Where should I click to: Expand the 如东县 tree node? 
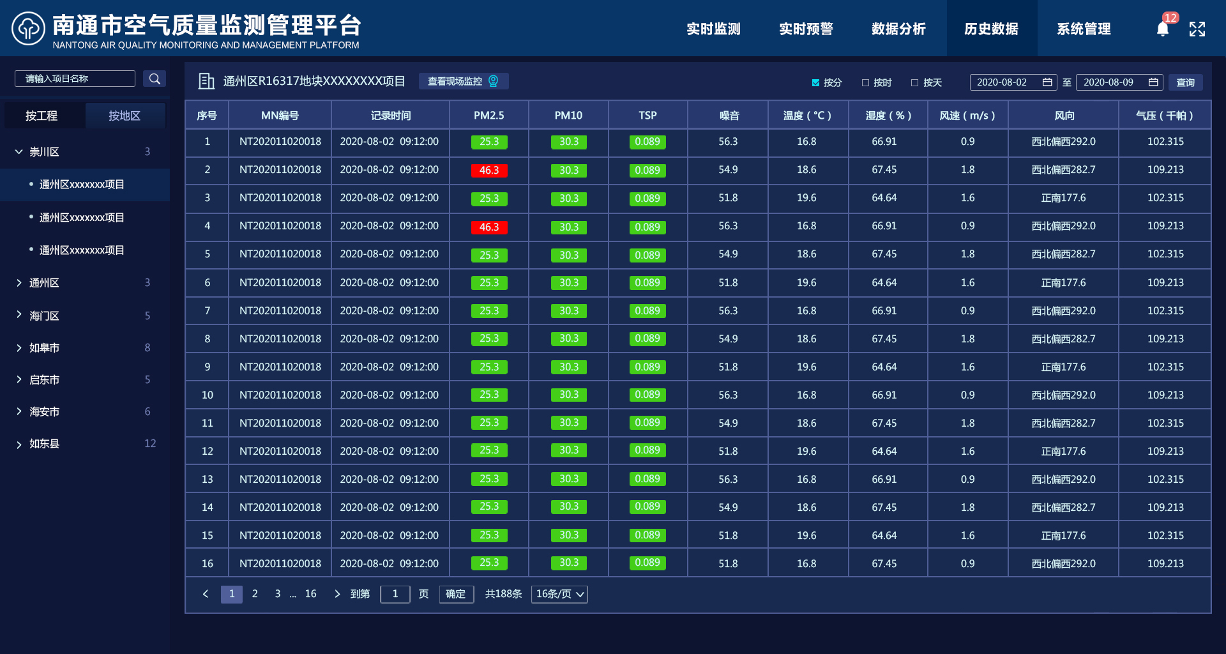click(19, 444)
